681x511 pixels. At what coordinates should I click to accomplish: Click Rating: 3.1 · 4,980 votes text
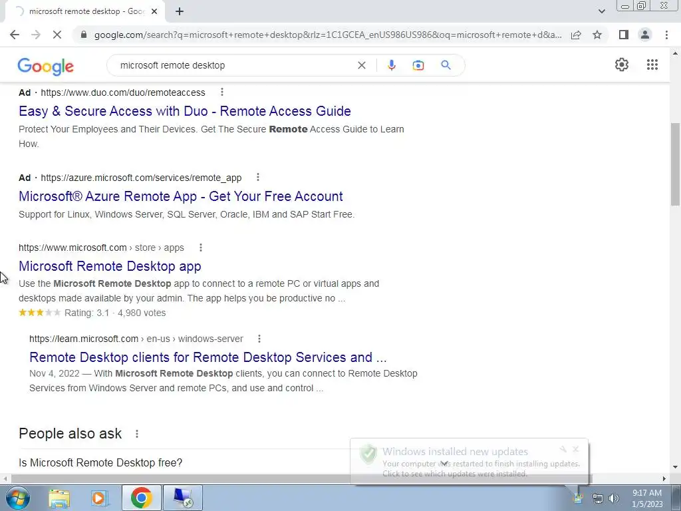tap(115, 313)
